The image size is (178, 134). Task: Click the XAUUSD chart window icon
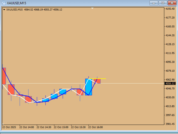[4, 3]
